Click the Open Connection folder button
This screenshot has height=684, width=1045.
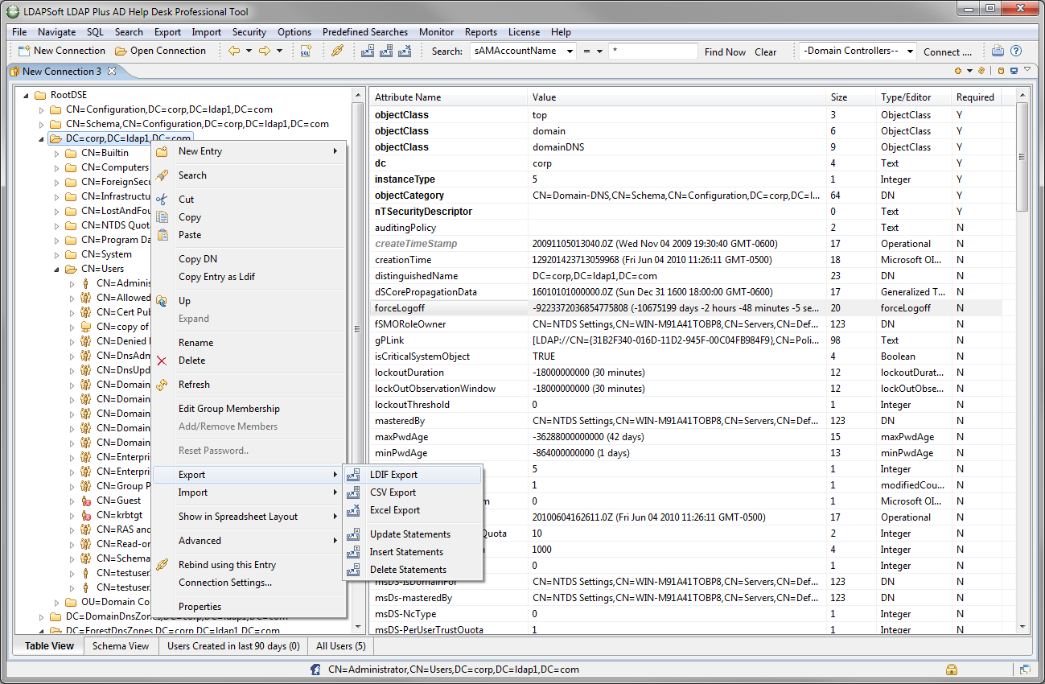pos(160,51)
